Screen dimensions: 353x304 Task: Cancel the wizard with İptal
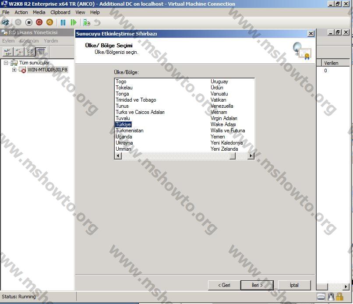pos(294,285)
